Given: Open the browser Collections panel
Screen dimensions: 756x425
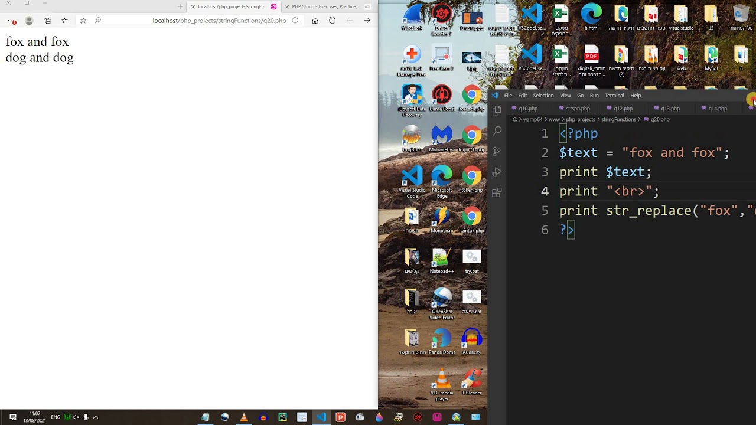Looking at the screenshot, I should (47, 21).
